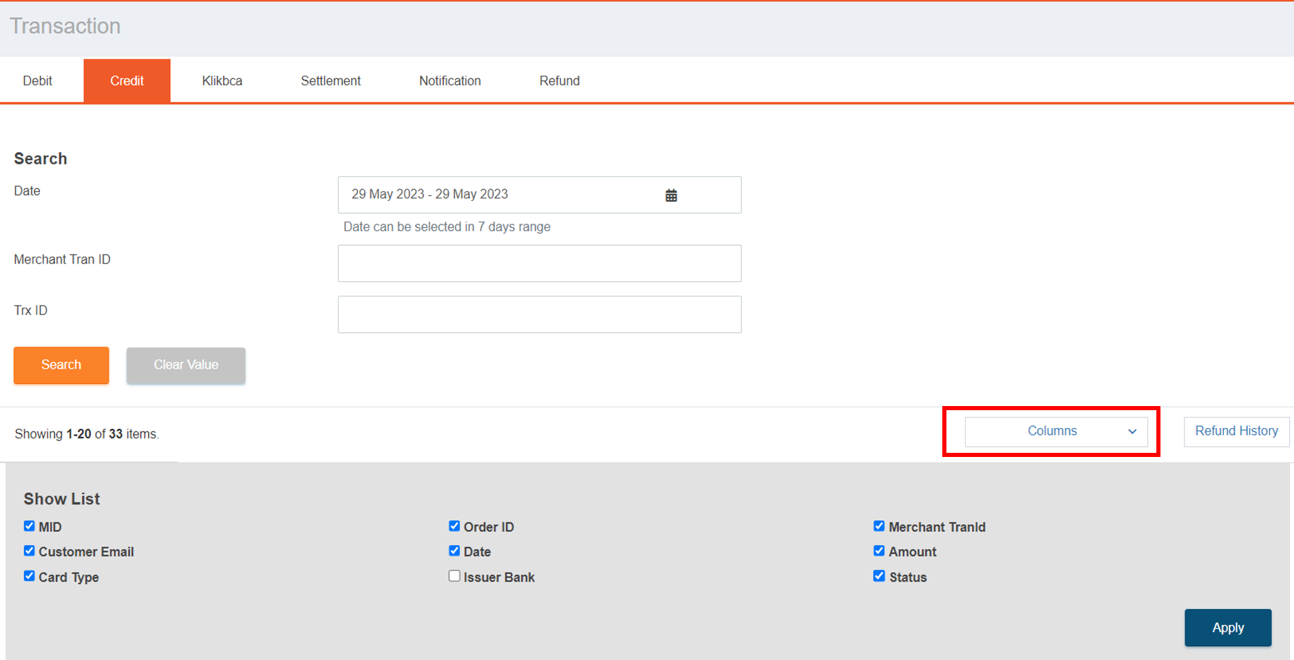Open Refund History
Image resolution: width=1294 pixels, height=660 pixels.
click(x=1235, y=432)
